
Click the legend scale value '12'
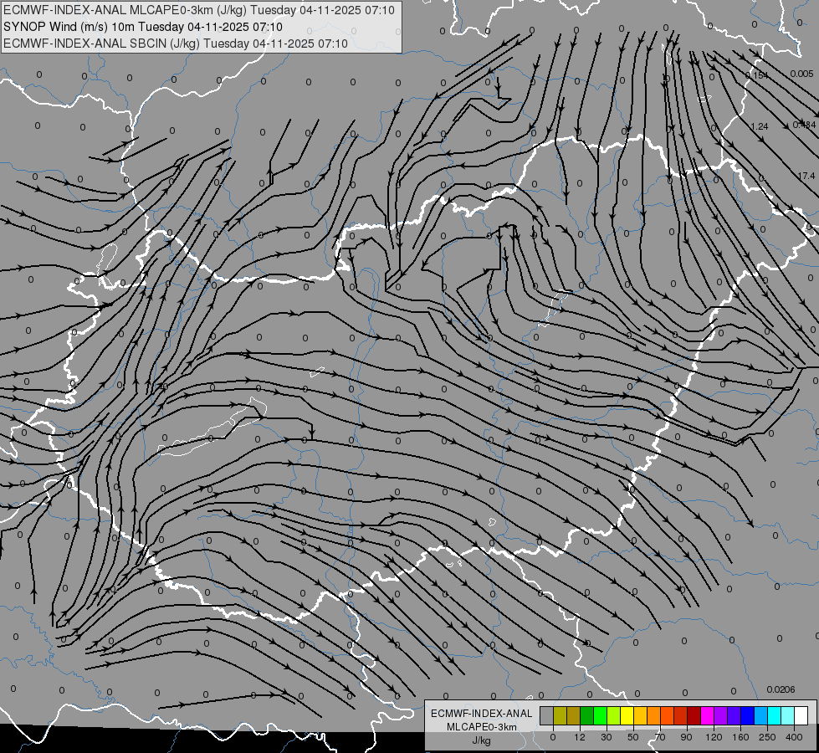pos(580,737)
